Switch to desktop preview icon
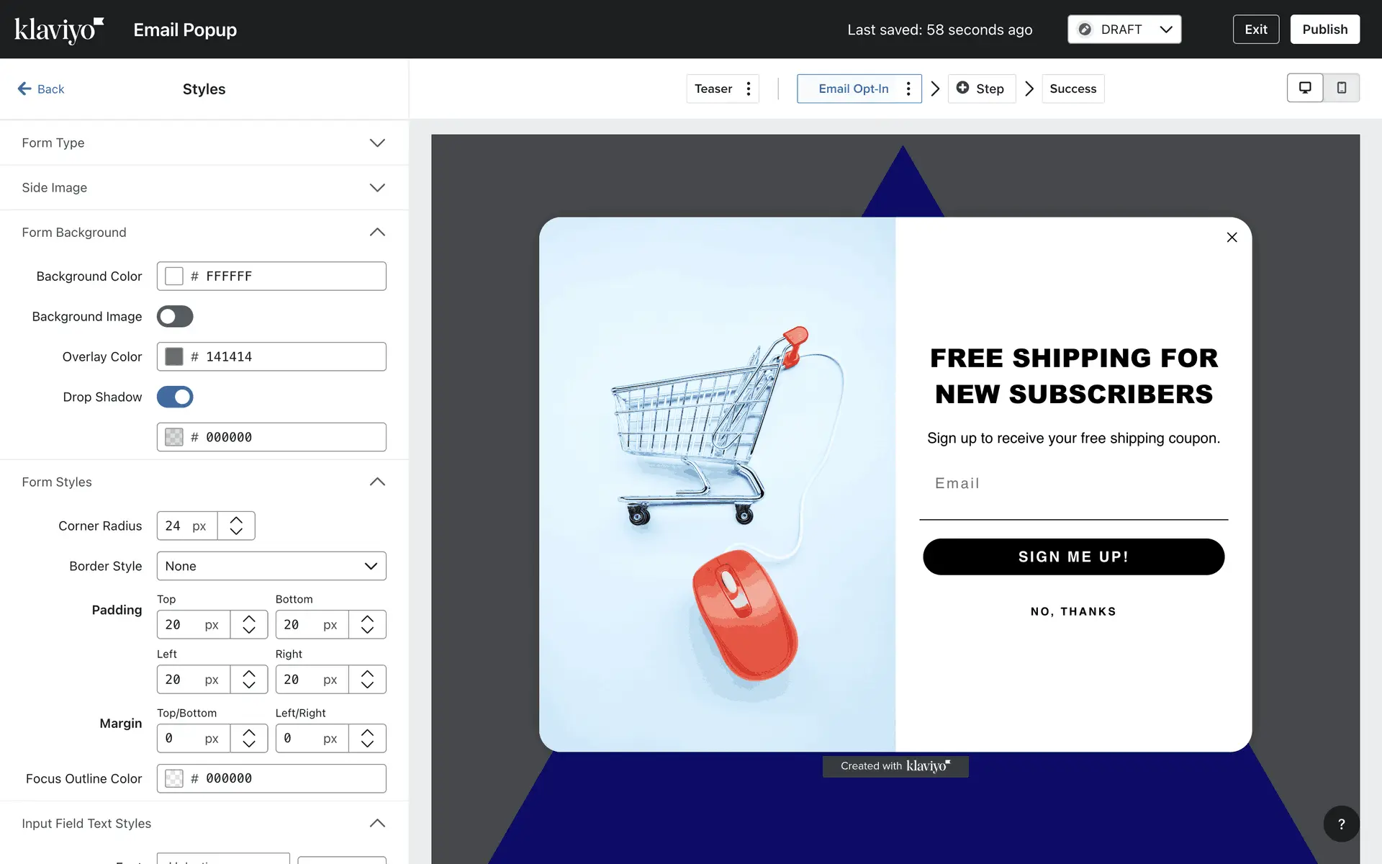Screen dimensions: 1382x864 [x=1304, y=88]
